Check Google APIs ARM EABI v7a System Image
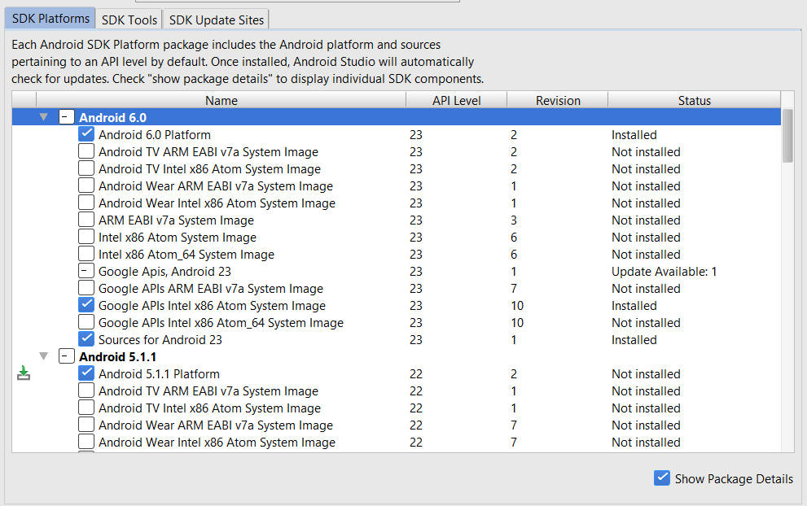Image resolution: width=807 pixels, height=506 pixels. (86, 288)
